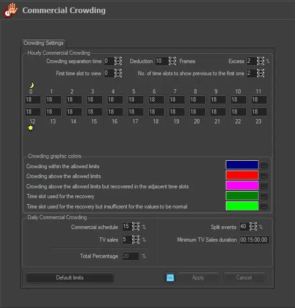Screen dimensions: 295x308
Task: Open color picker for crowding within limits
Action: 264,165
